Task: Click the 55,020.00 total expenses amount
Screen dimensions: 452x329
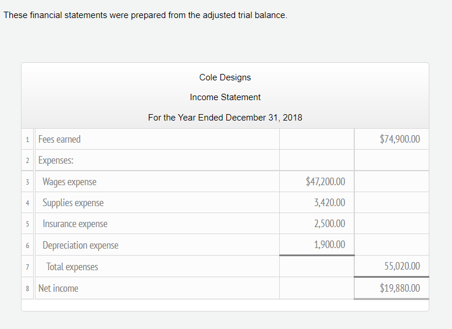Action: (402, 267)
